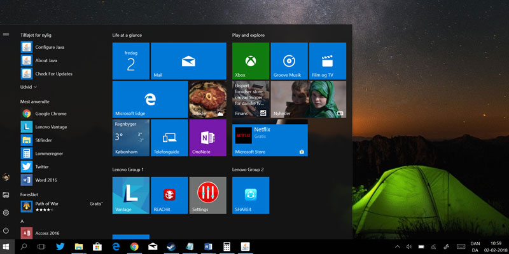Open the Telefonguide tile

tap(169, 138)
